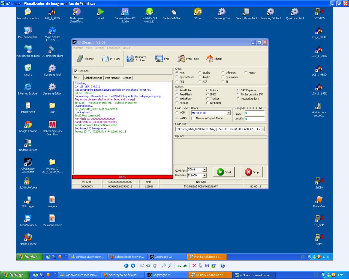Rotate image counterclockwise in the viewer

pos(185,266)
